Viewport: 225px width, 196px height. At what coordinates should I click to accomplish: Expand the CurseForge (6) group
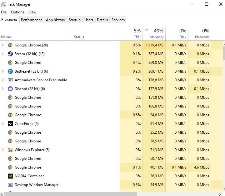(x=2, y=124)
